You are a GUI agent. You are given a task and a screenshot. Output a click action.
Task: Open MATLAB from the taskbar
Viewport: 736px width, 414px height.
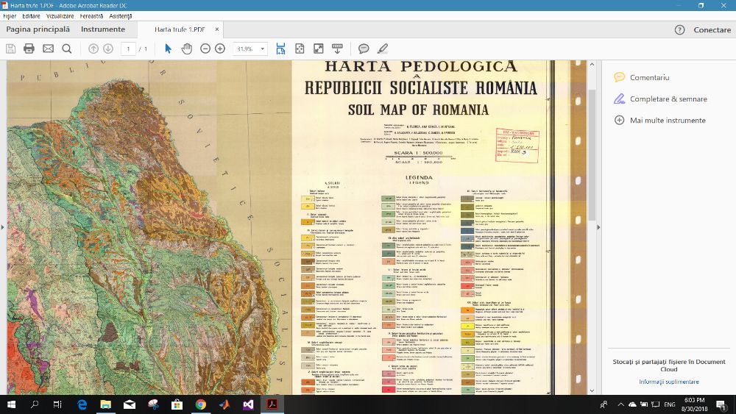point(224,404)
